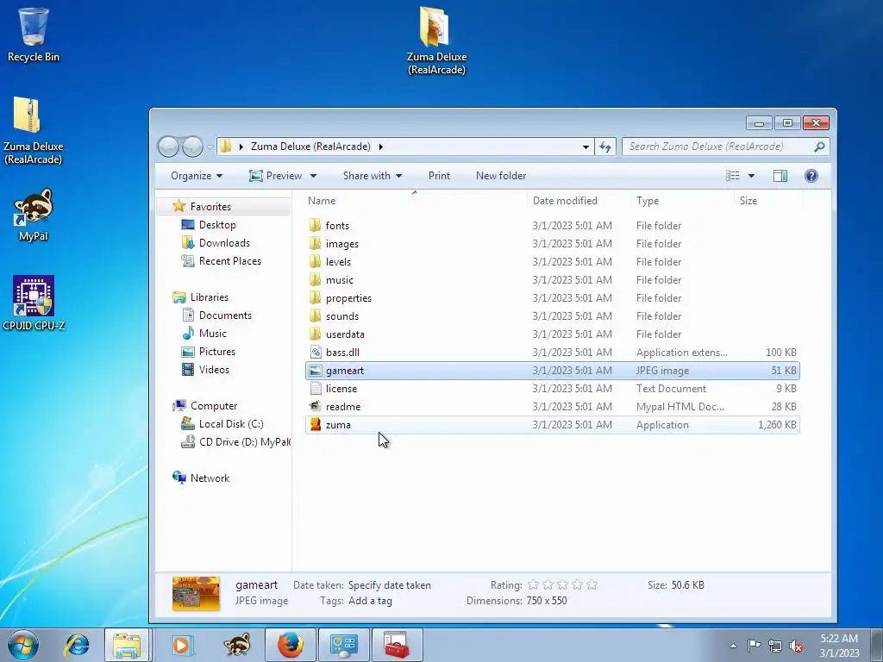Select the Zuma Deluxe folder desktop icon

(x=436, y=41)
